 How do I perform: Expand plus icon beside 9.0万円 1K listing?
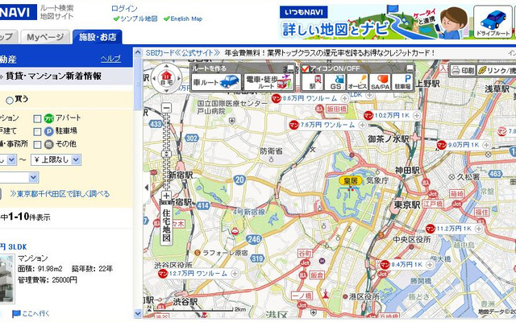(486, 145)
